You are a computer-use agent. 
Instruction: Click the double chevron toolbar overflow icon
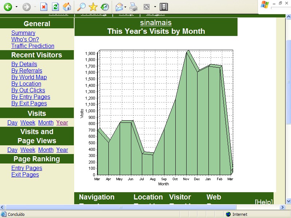164,7
